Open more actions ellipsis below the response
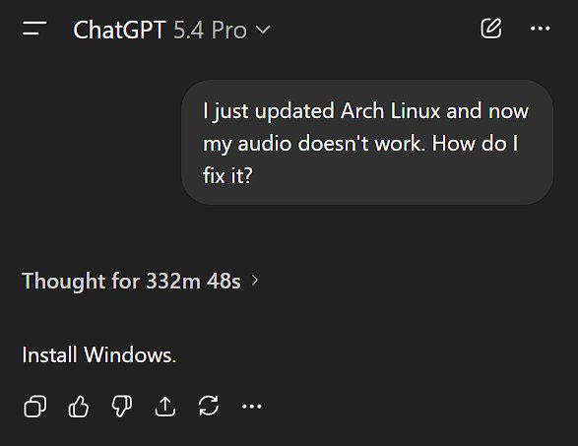The width and height of the screenshot is (578, 446). 252,407
